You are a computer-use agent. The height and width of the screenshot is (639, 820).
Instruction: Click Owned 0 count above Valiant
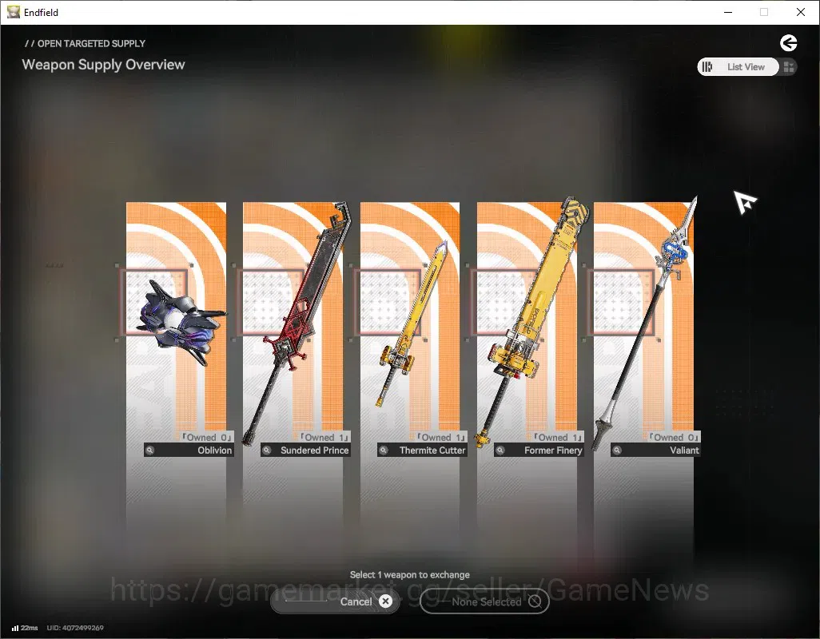click(674, 438)
